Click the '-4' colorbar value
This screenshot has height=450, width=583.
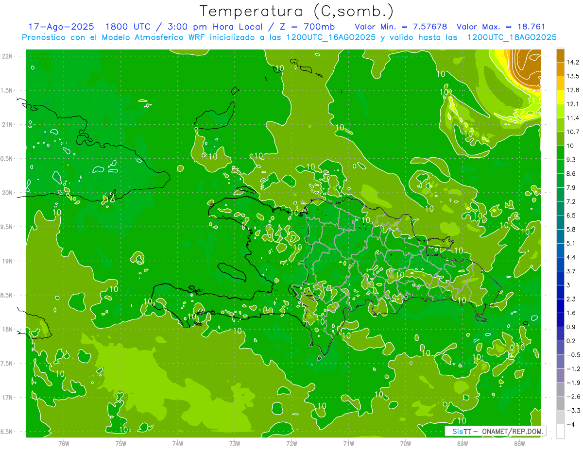[571, 425]
